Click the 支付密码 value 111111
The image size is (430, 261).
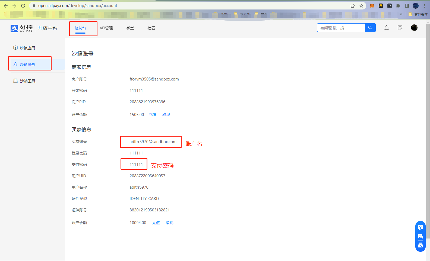[x=136, y=165]
